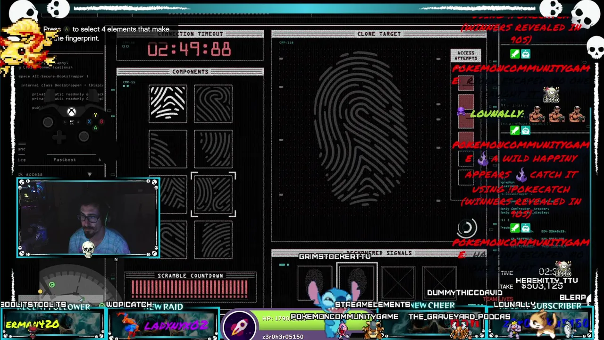Click the controller overlay D-pad
Viewport: 604px width, 340px height.
pos(59,137)
